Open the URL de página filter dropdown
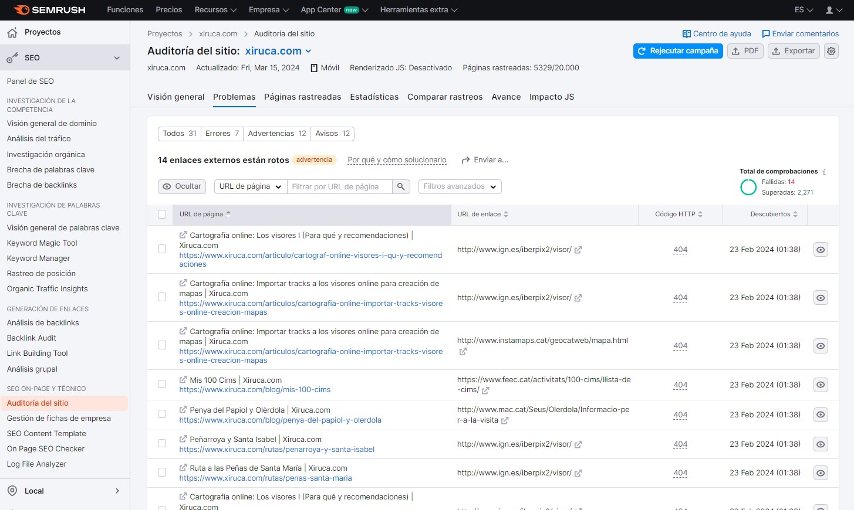854x510 pixels. (x=249, y=186)
